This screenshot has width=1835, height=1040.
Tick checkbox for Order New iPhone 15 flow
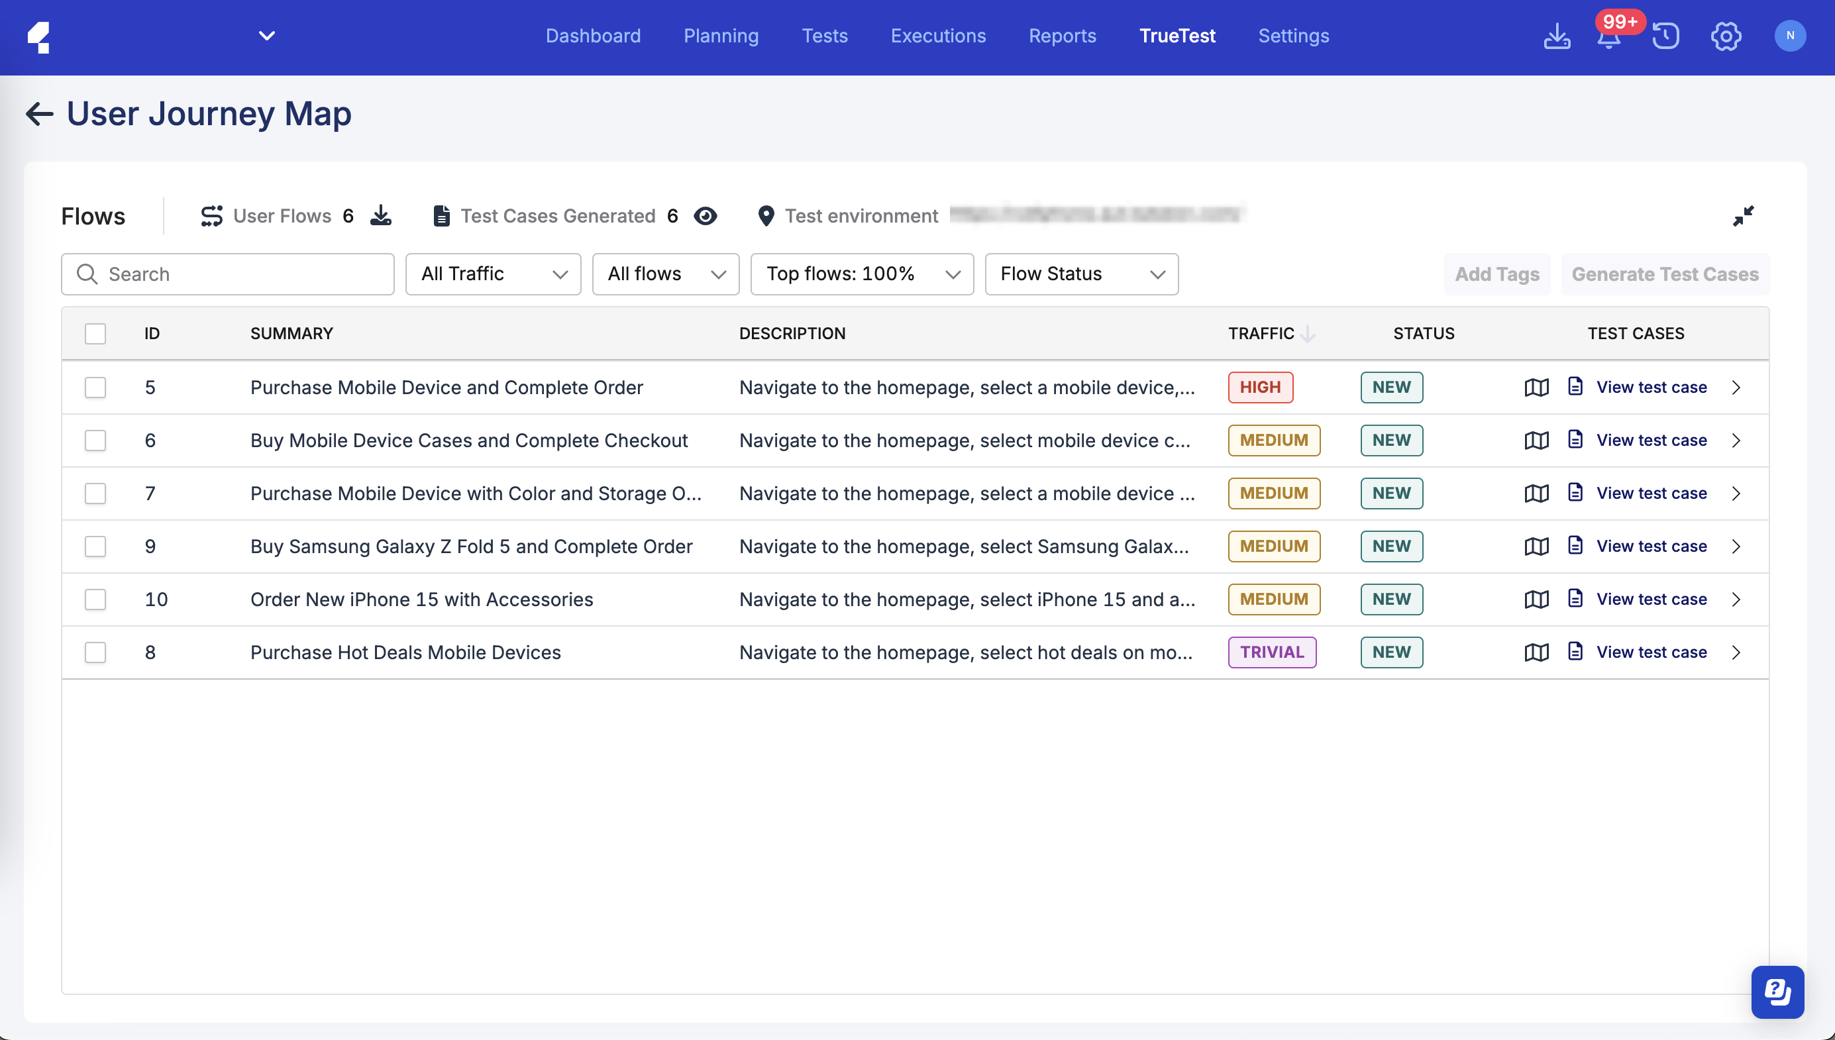pyautogui.click(x=95, y=599)
